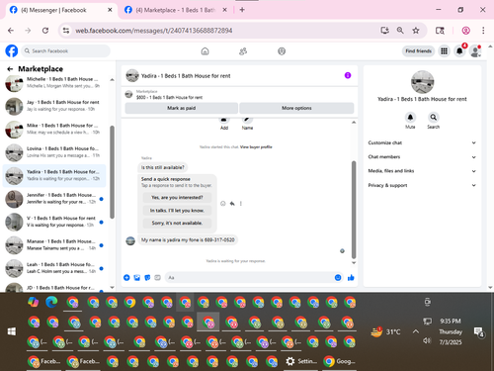Reply to the quick response message

coord(232,204)
